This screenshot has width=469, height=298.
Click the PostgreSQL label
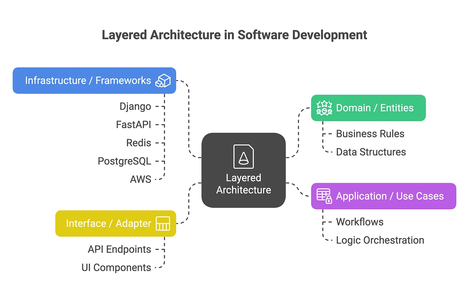click(x=124, y=161)
